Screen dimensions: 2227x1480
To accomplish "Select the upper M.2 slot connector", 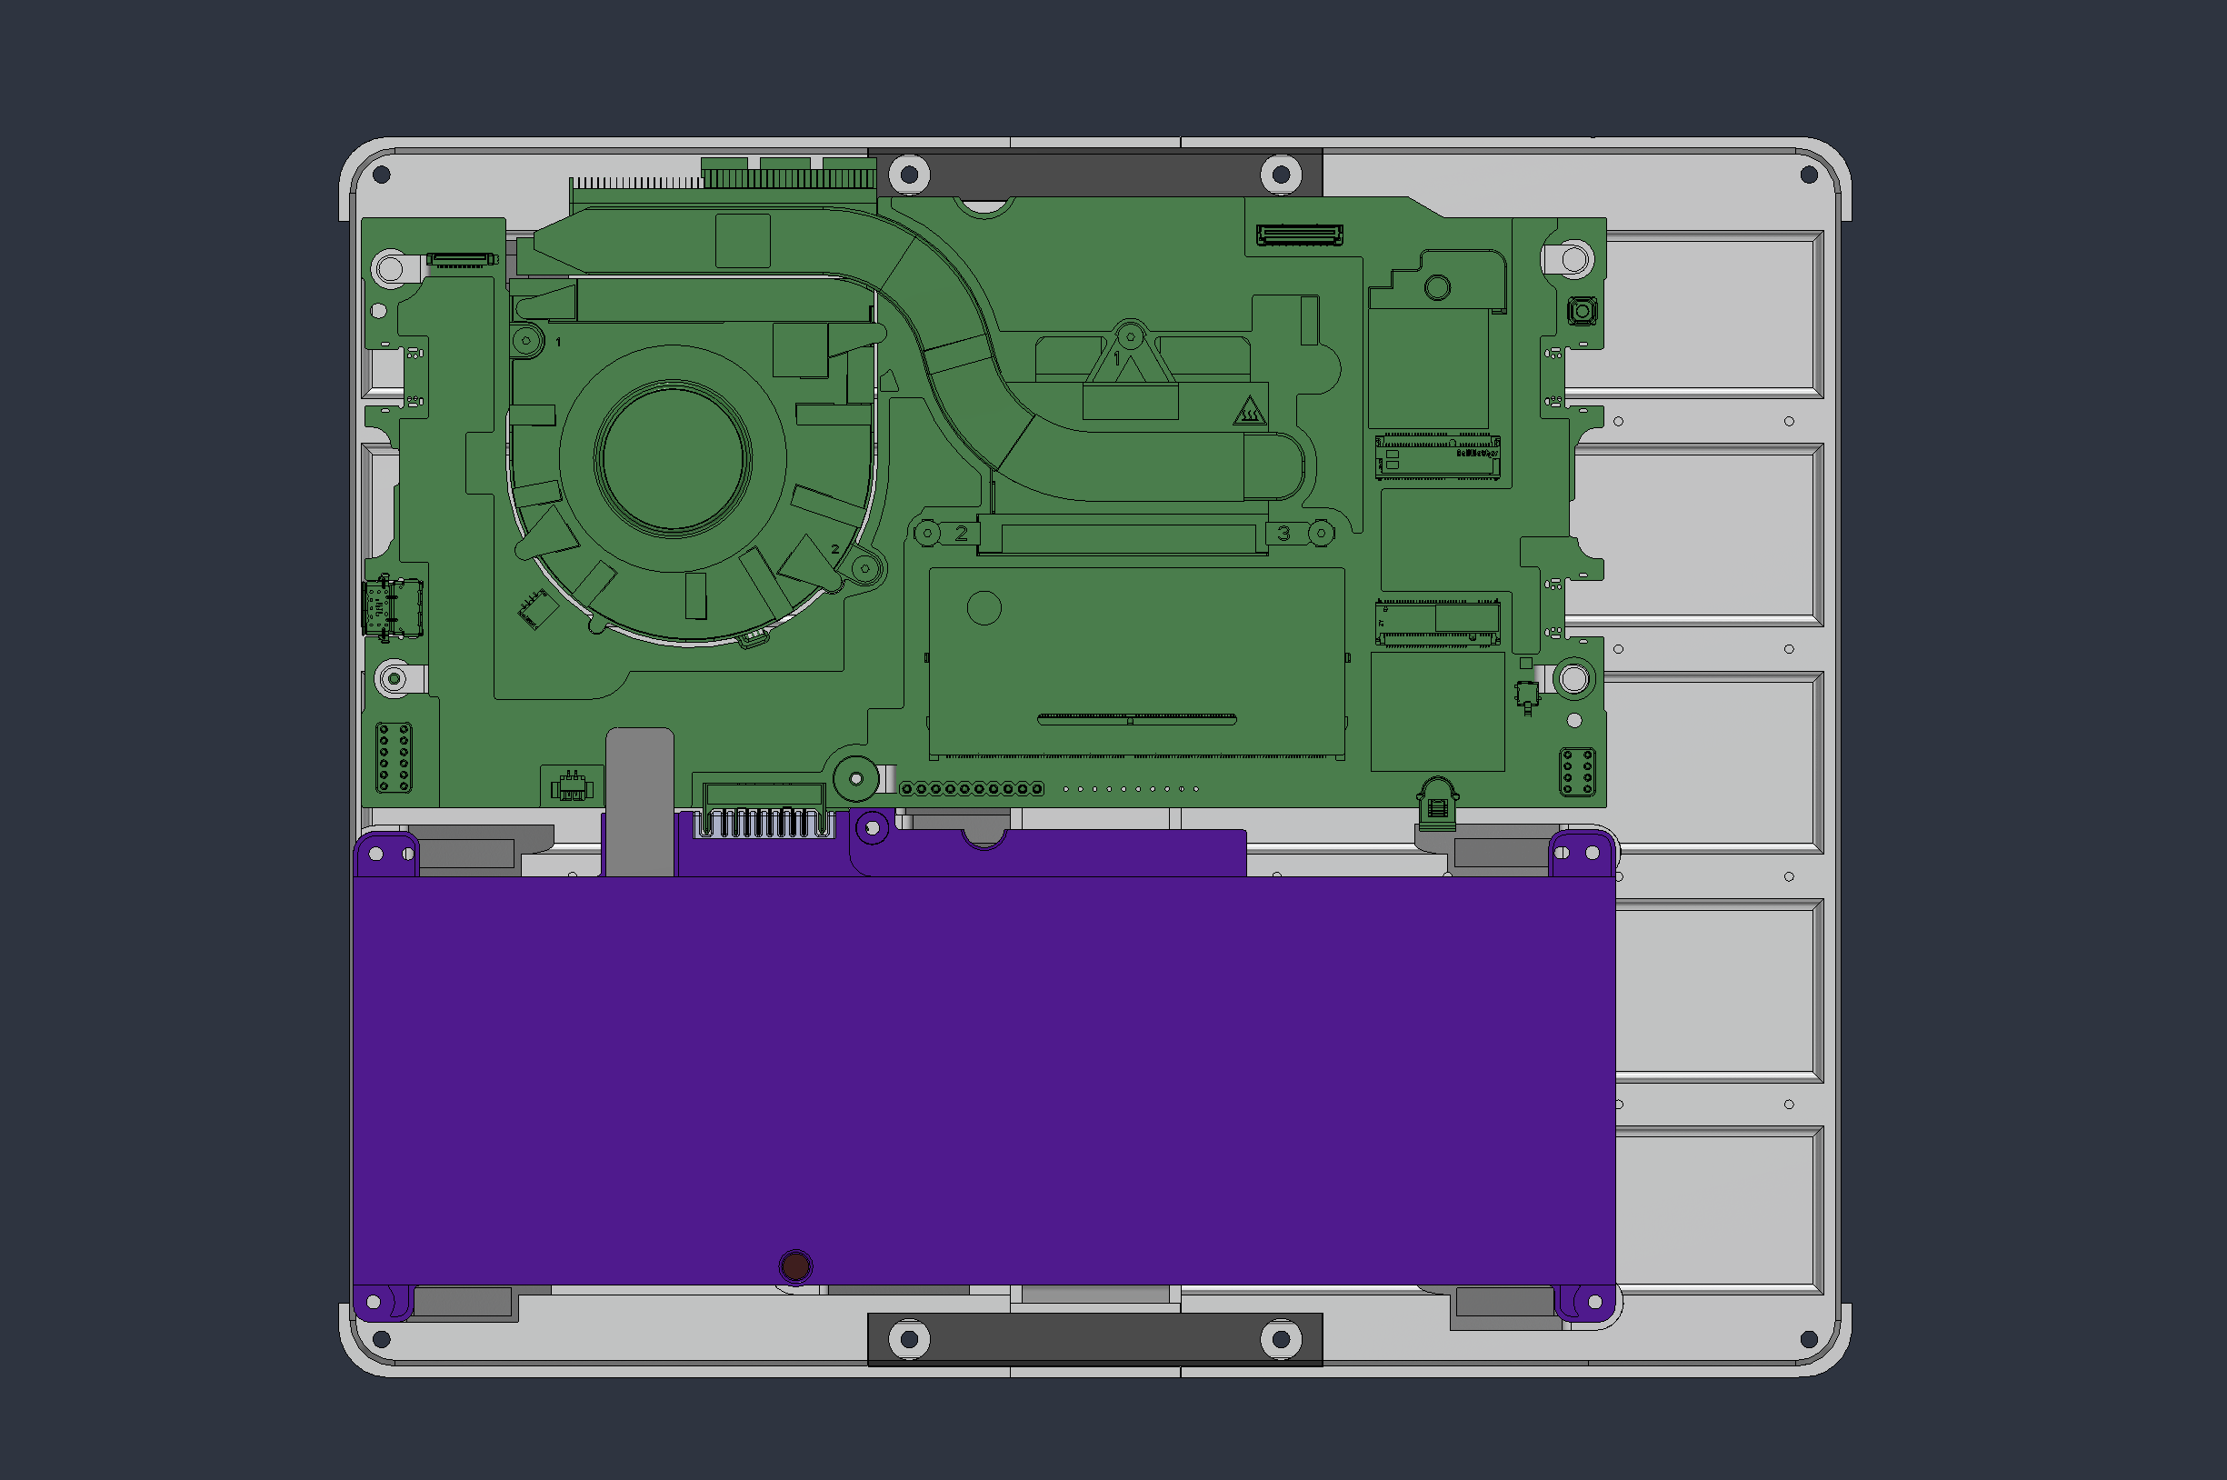I will click(1437, 457).
